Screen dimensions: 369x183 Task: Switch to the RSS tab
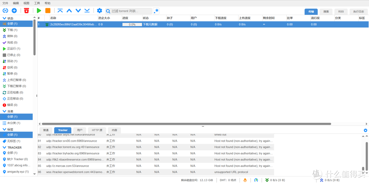pyautogui.click(x=341, y=12)
